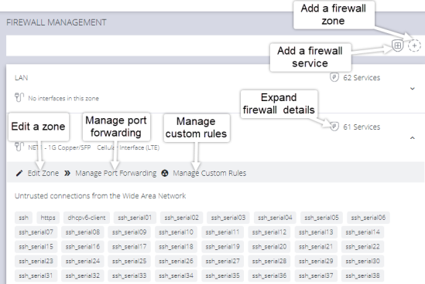Click the 61 Services label
Viewport: 425px width, 284px height.
tap(362, 127)
